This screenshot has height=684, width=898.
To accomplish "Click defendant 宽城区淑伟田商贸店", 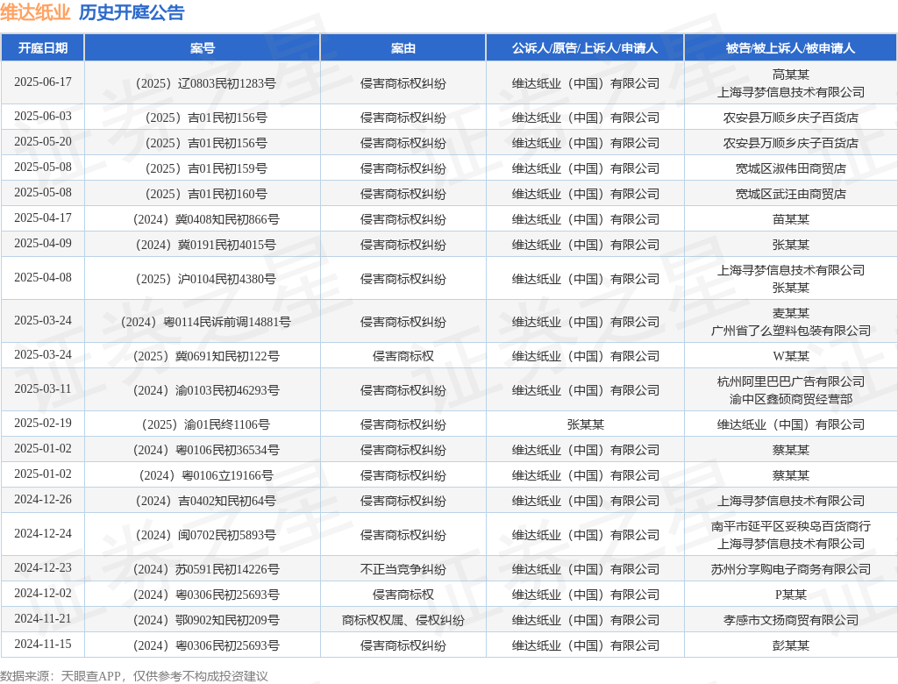I will [x=791, y=168].
